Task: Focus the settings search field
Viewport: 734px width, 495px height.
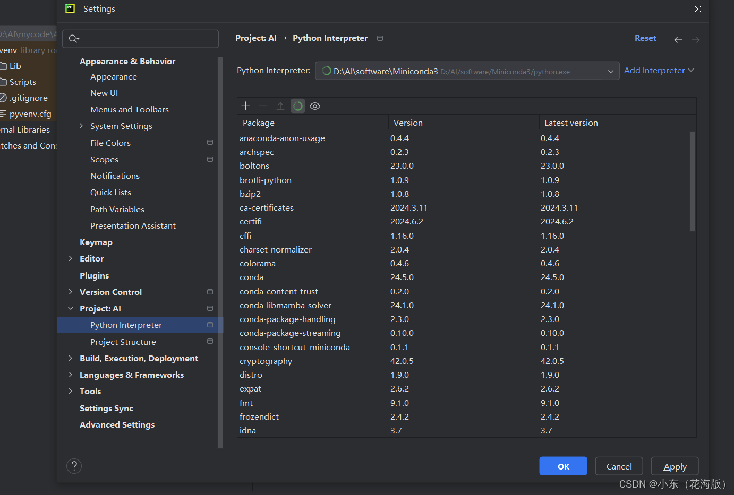Action: [140, 39]
